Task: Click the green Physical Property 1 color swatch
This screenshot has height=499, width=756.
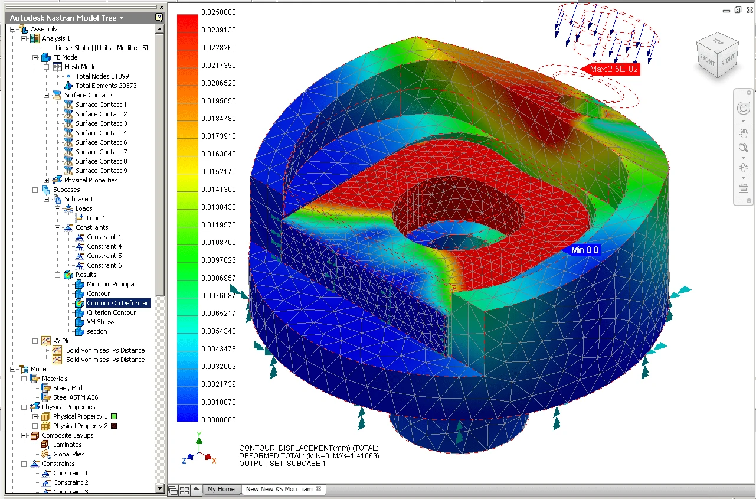Action: [113, 416]
